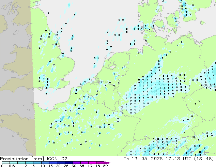
Task: Click the '17..18 UTC' time label
Action: point(179,159)
